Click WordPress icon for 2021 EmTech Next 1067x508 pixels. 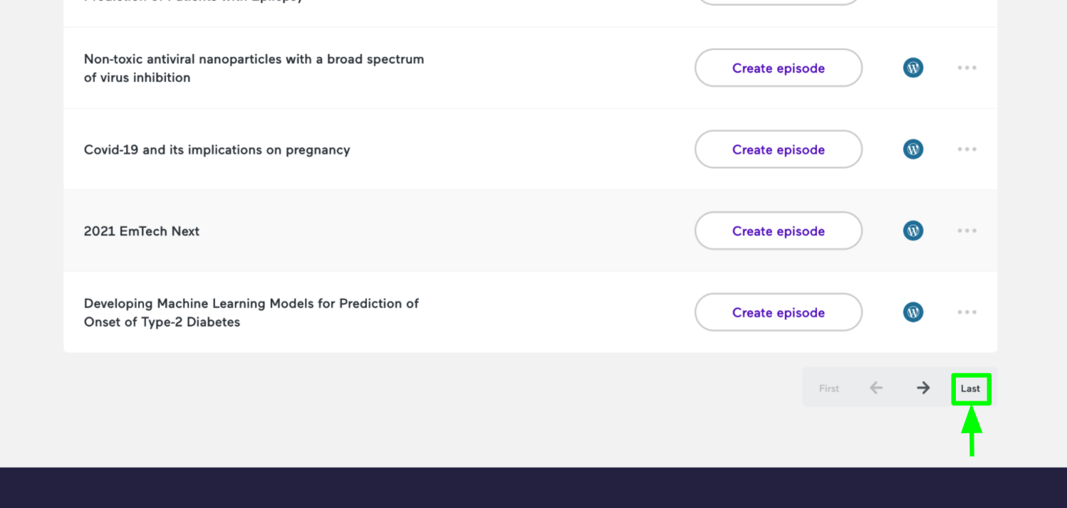click(913, 231)
